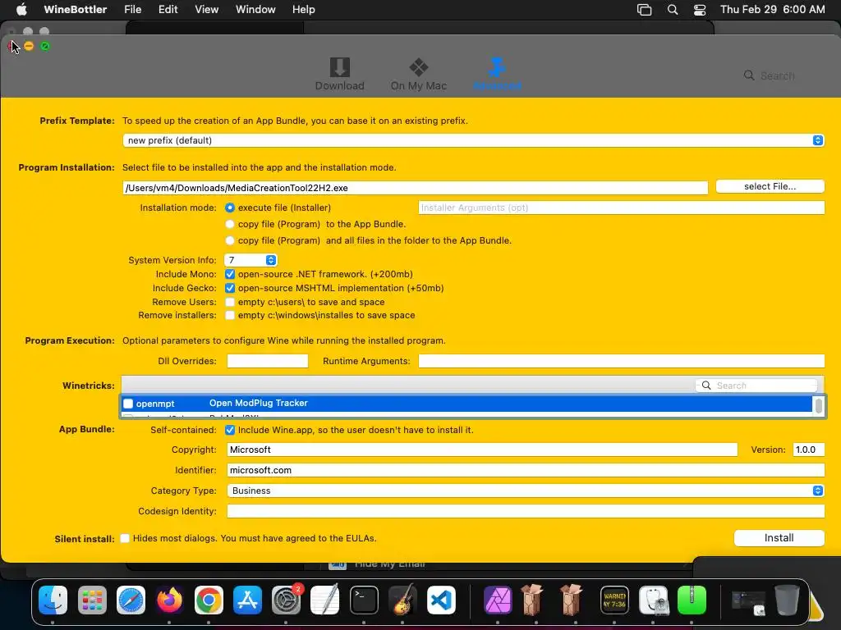Open the Console app in the dock
The height and width of the screenshot is (630, 841).
[614, 600]
